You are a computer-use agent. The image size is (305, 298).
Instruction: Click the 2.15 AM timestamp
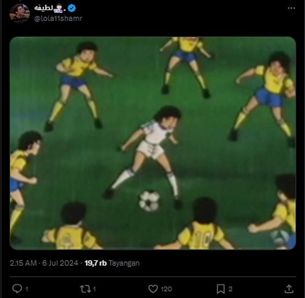coord(23,263)
